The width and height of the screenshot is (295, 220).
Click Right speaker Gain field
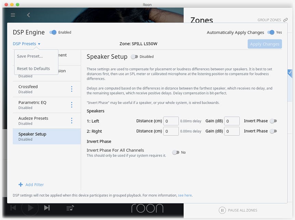point(232,131)
